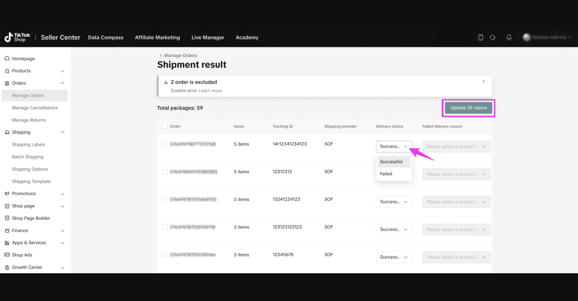The width and height of the screenshot is (578, 301).
Task: Dismiss the excluded order alert with X
Action: click(x=483, y=81)
